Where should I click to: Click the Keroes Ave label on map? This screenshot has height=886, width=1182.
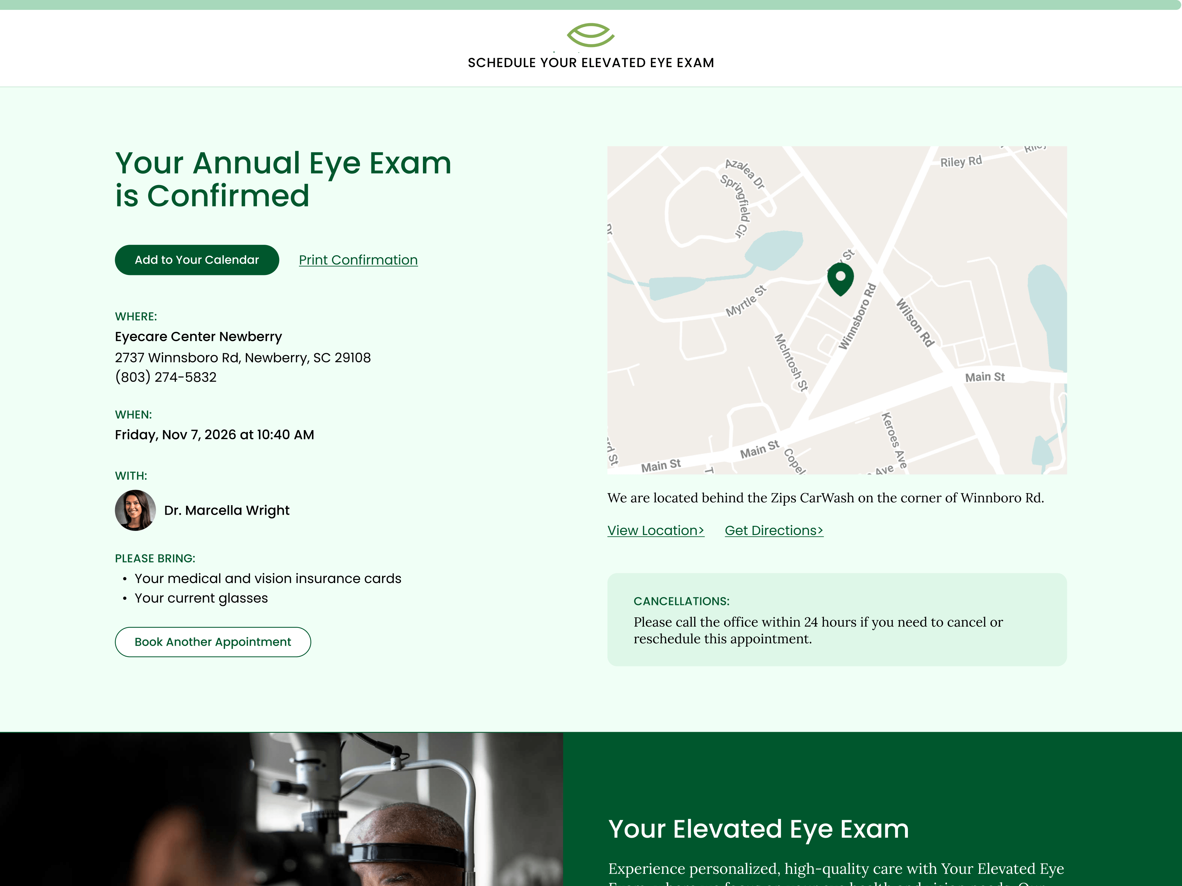pos(894,440)
